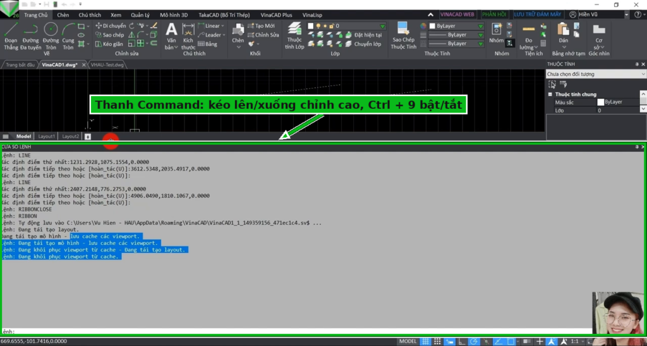
Task: Select the Cung Tròn arc tool
Action: click(68, 36)
